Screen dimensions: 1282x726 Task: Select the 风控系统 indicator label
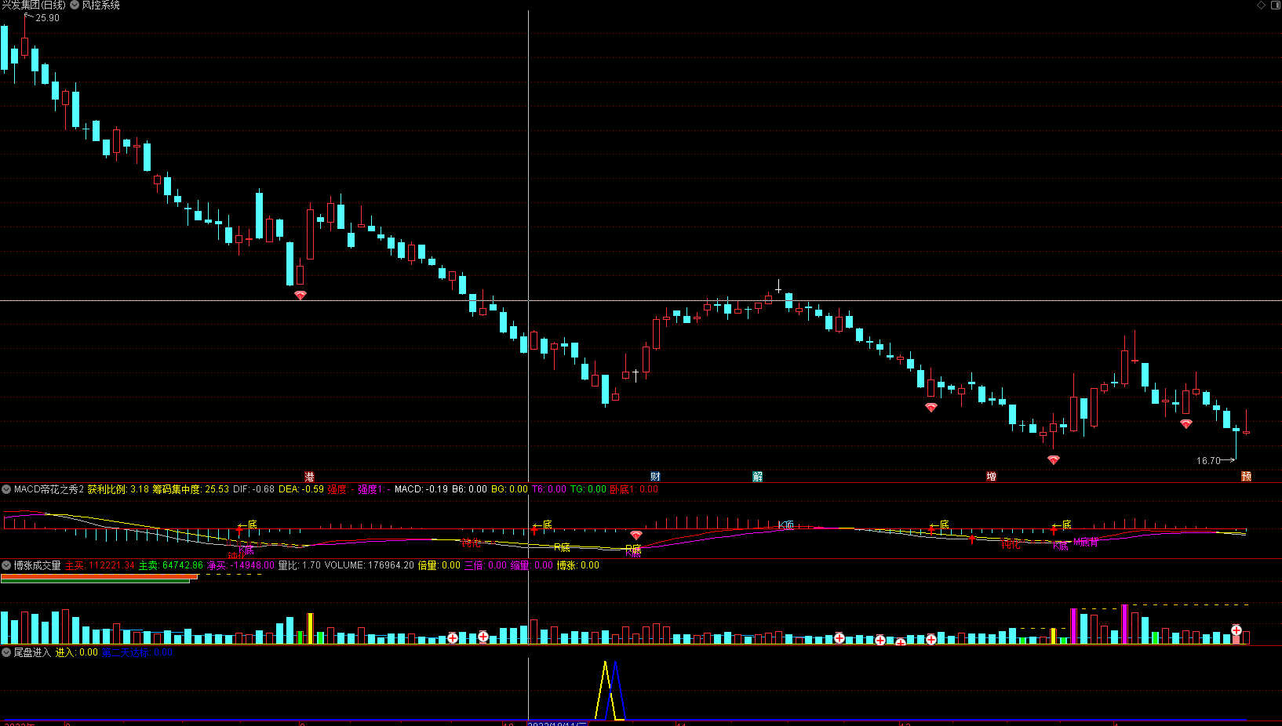click(101, 5)
